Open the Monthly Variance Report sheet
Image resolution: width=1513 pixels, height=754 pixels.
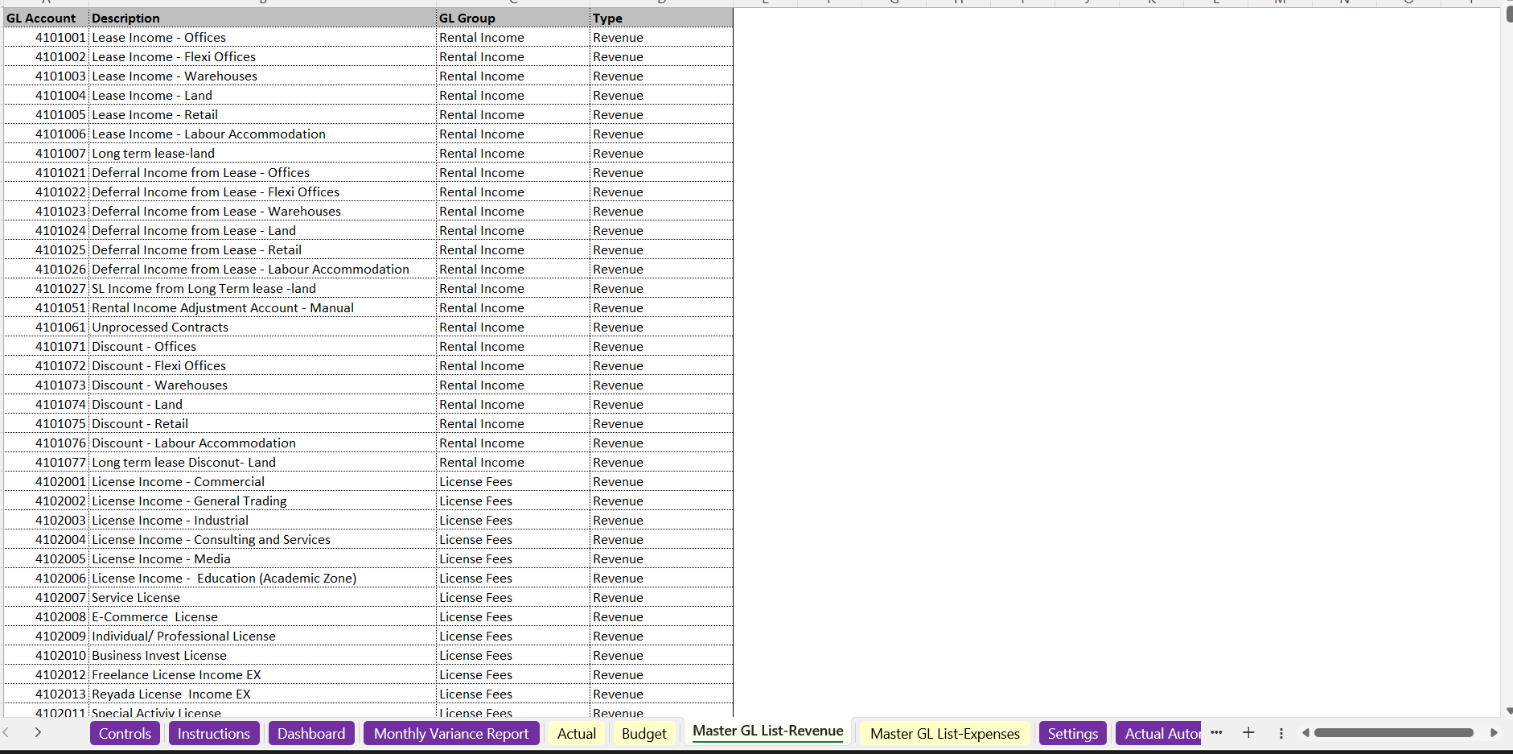451,733
